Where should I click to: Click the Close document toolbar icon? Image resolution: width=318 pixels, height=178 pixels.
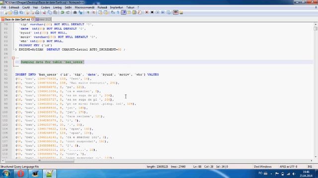(x=27, y=12)
